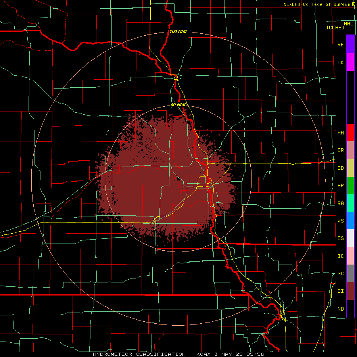Click the RF legend label
This screenshot has height=357, width=357.
340,44
